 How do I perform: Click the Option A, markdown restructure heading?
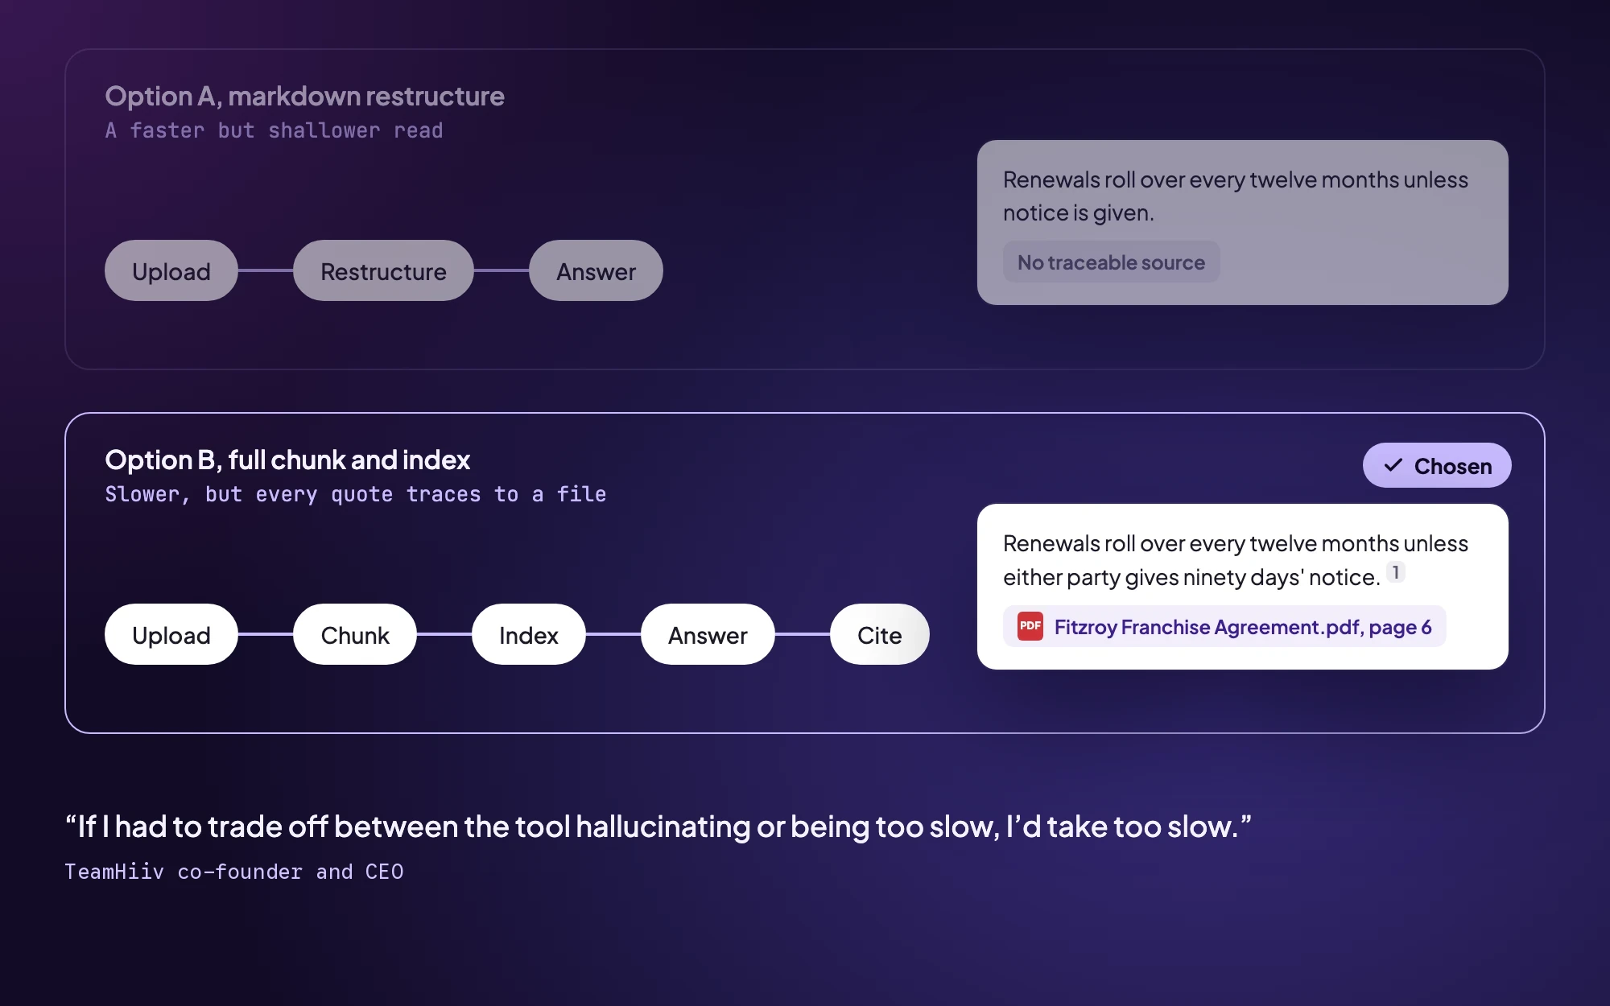point(304,97)
